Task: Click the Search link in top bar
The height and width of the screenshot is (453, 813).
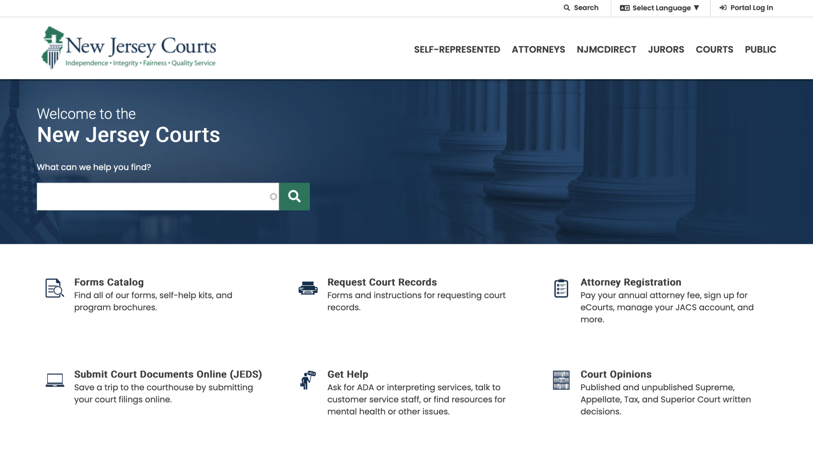Action: (x=581, y=8)
